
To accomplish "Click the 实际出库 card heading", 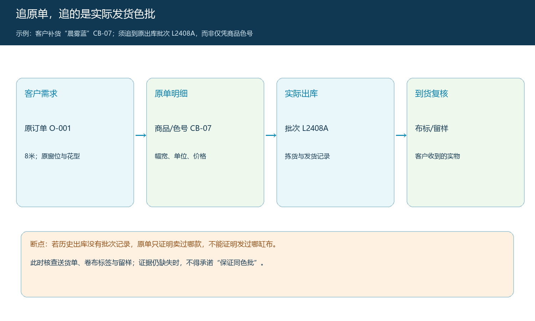I will (301, 93).
